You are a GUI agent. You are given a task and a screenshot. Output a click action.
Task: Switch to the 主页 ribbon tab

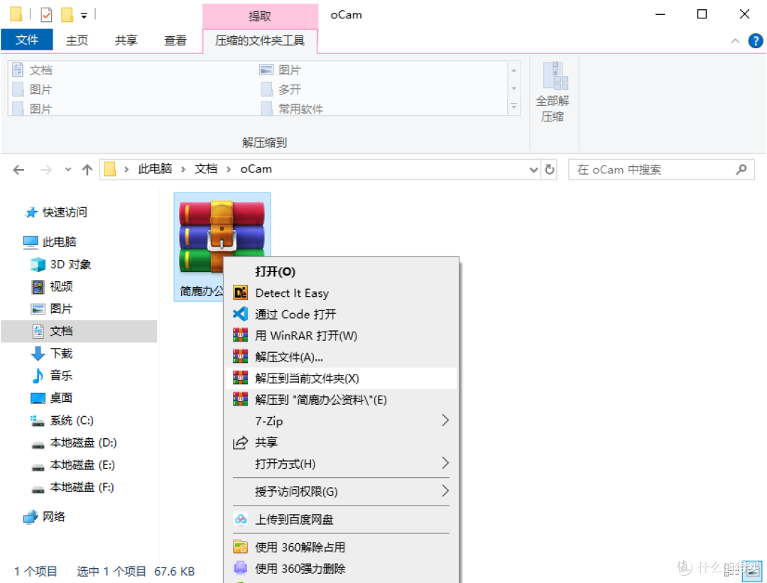click(x=77, y=40)
